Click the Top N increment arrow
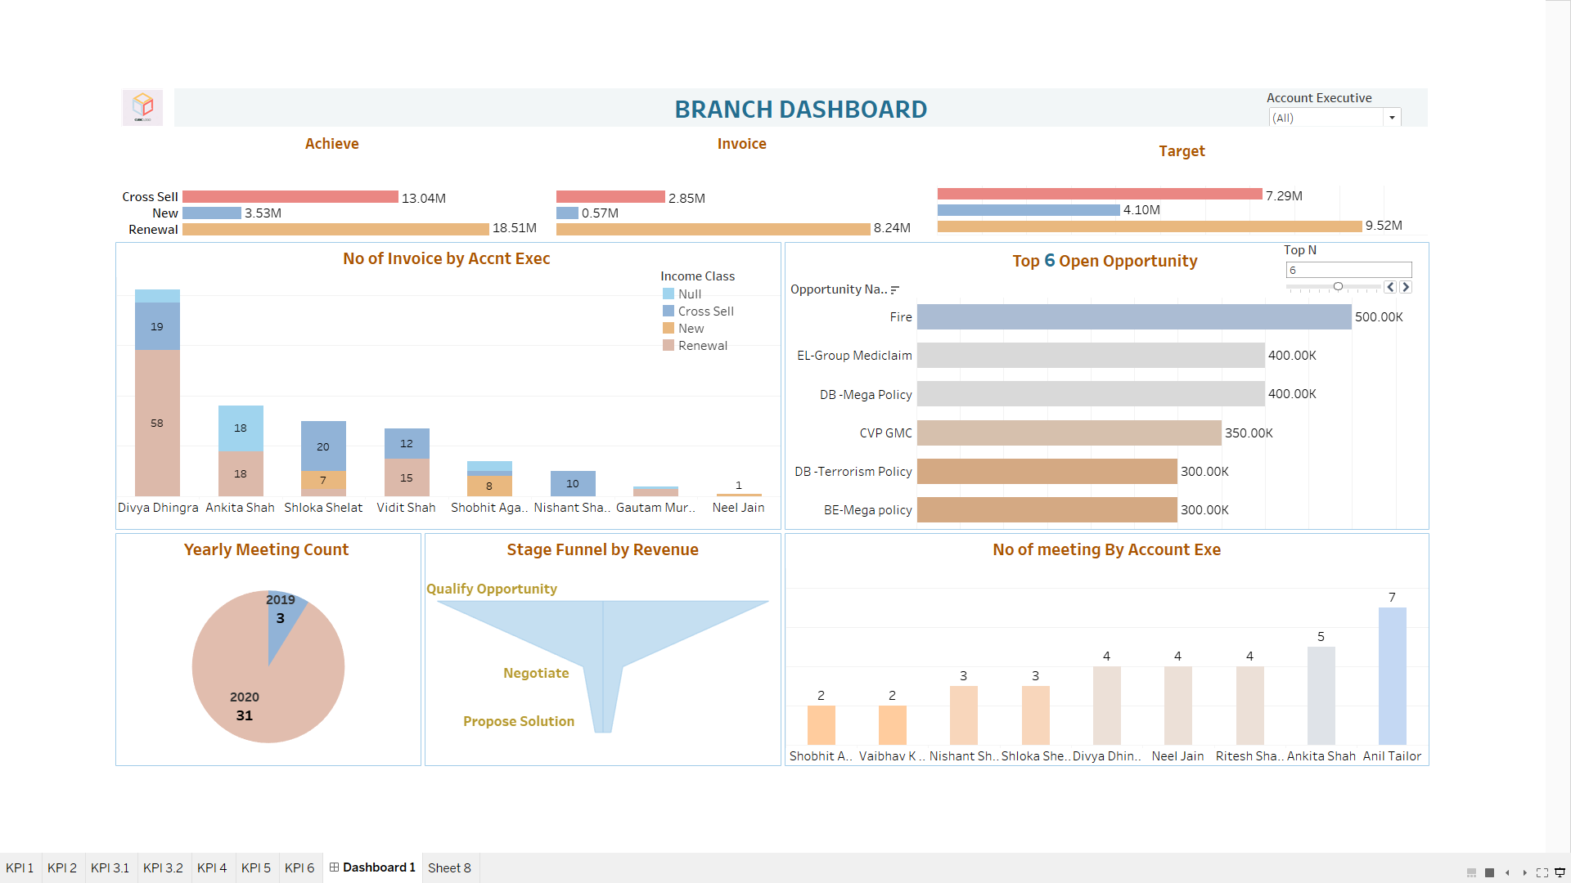Screen dimensions: 1571x883 1407,287
